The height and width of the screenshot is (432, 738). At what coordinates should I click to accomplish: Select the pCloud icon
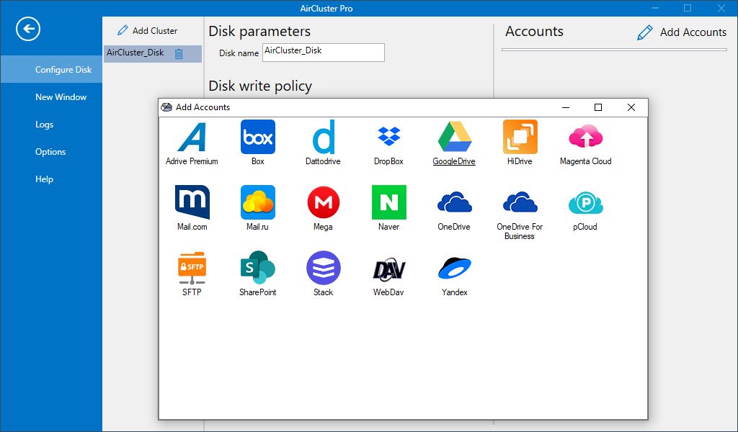[x=585, y=202]
